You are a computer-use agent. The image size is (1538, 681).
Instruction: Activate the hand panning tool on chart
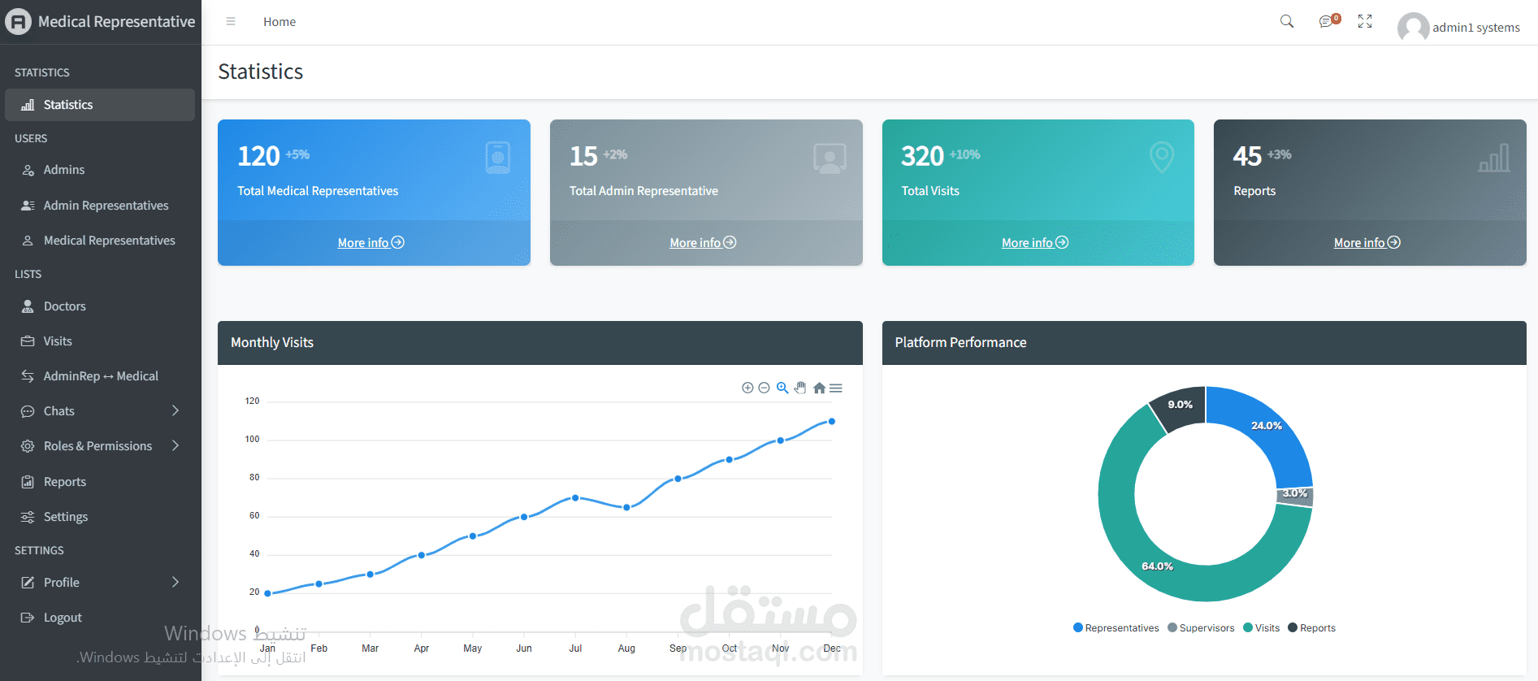pyautogui.click(x=800, y=388)
